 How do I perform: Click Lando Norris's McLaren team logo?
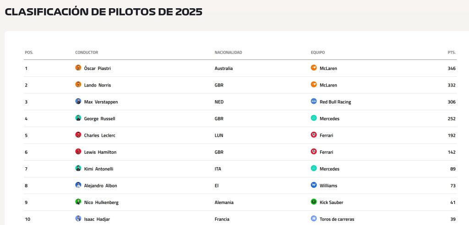click(314, 85)
